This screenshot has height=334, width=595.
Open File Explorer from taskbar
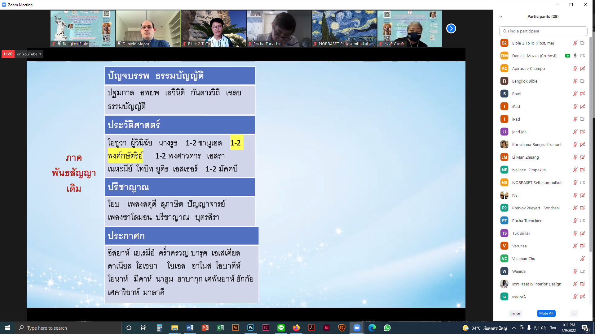tap(174, 328)
